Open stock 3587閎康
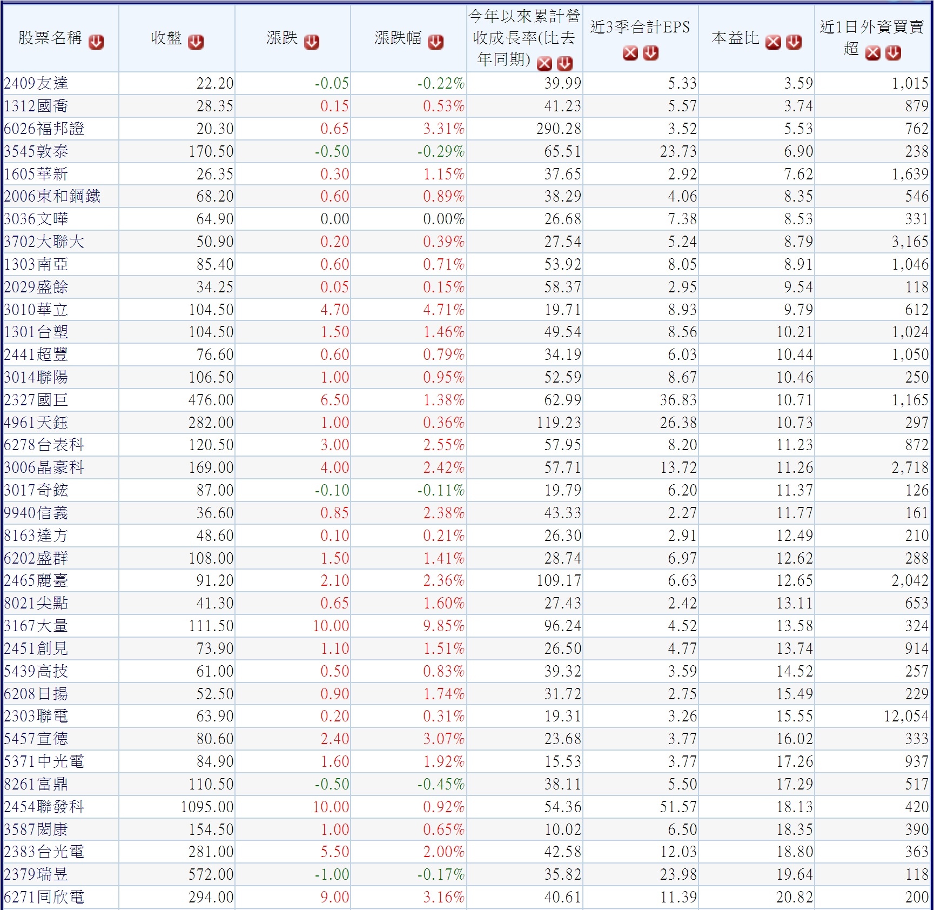 [x=36, y=829]
